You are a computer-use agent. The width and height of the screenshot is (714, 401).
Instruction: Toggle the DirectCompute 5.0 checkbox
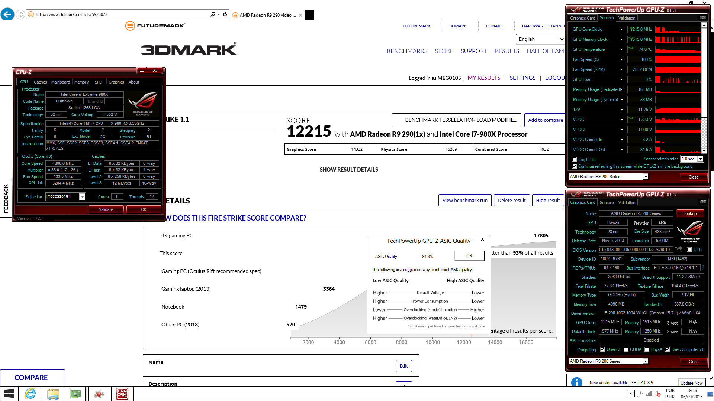click(x=668, y=349)
